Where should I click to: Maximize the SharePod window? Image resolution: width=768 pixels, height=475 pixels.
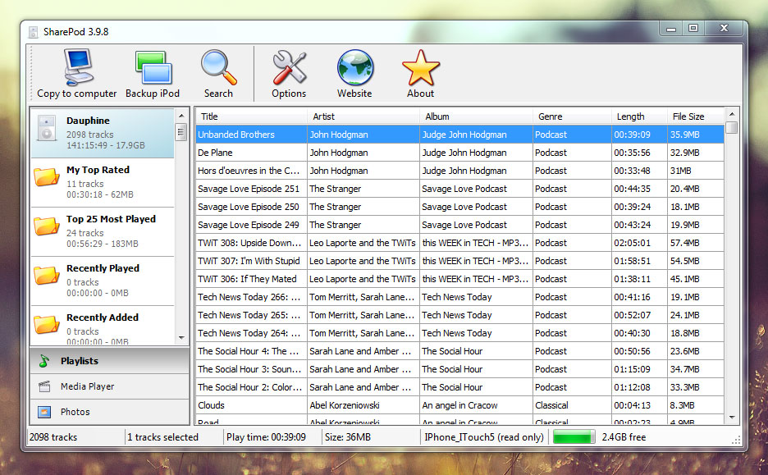[693, 29]
